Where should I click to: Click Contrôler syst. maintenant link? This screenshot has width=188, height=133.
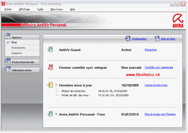tap(159, 67)
